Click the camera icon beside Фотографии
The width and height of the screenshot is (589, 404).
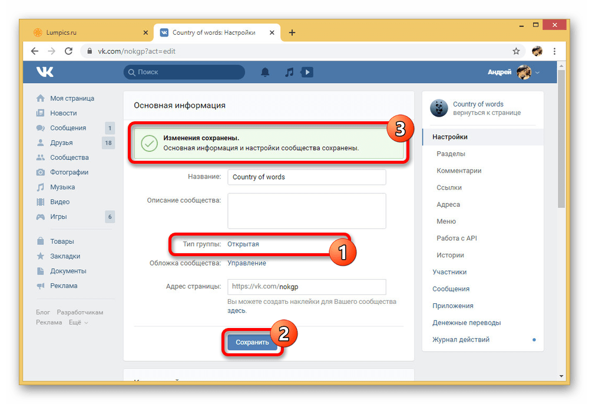[x=41, y=173]
